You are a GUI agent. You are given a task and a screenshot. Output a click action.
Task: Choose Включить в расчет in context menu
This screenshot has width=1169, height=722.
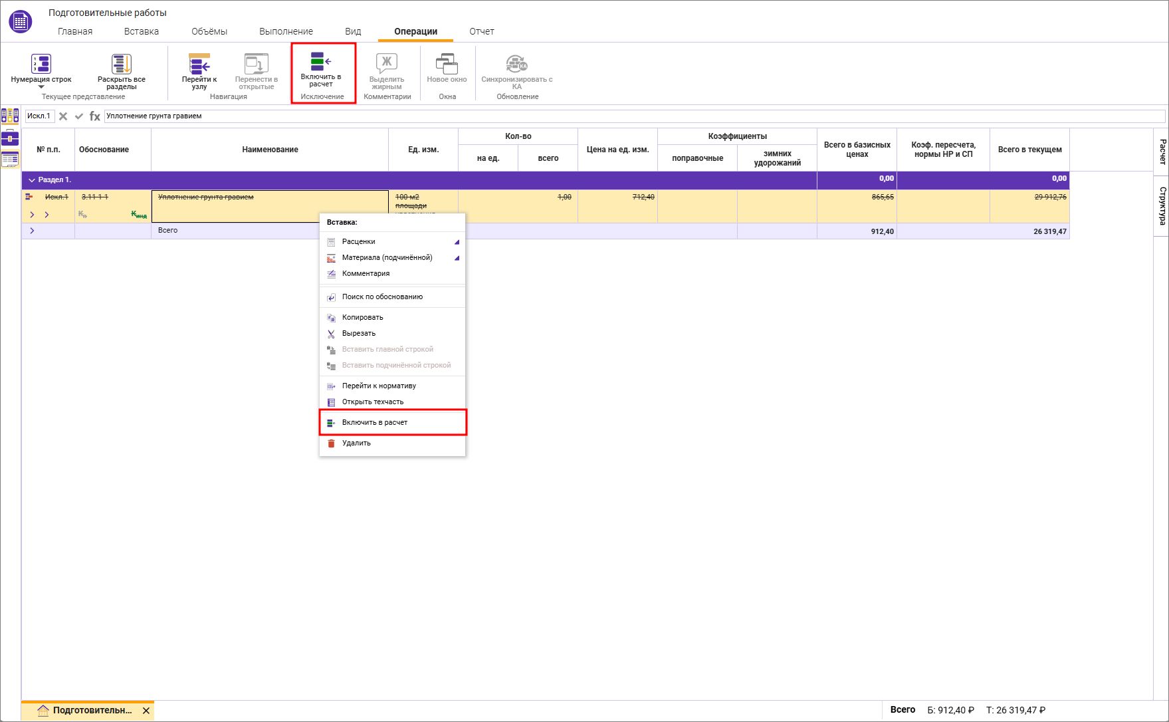point(375,423)
